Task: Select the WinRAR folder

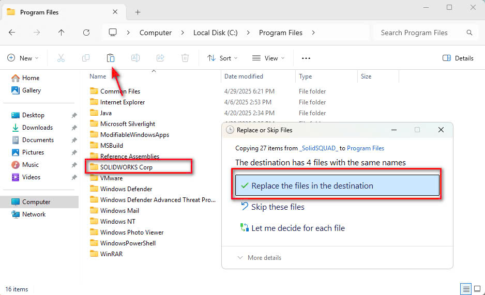Action: 106,254
